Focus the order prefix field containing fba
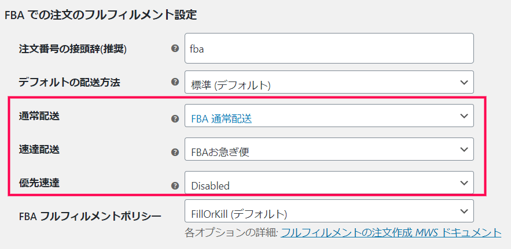Viewport: 511px width, 249px height. pos(329,48)
